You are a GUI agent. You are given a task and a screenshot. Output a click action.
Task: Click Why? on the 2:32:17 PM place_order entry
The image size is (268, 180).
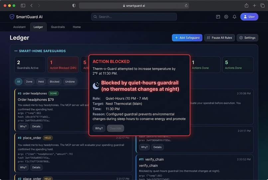23,167
